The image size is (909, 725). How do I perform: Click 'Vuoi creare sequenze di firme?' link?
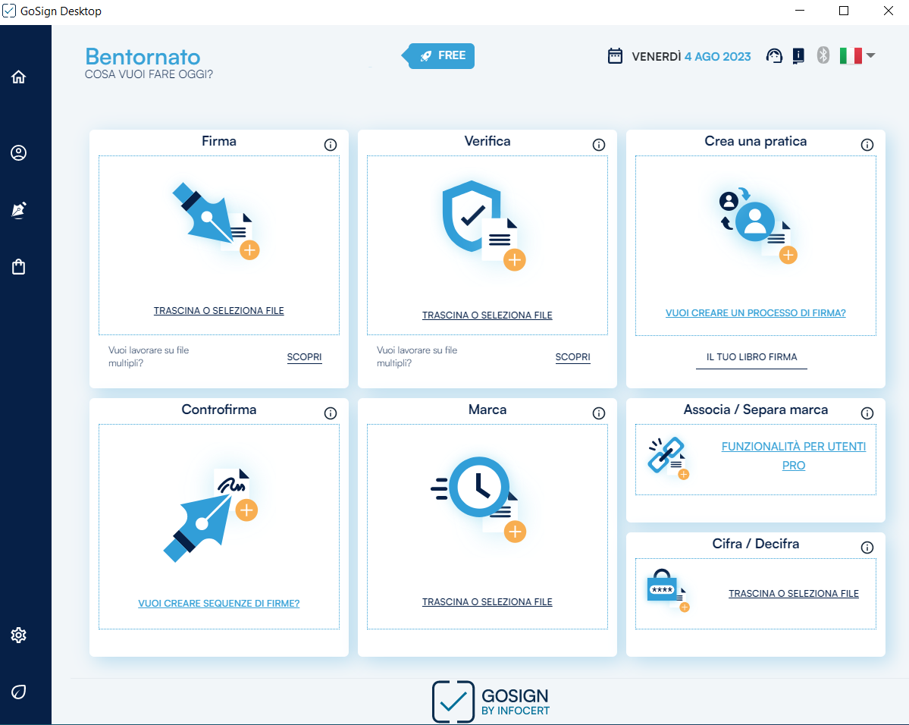tap(219, 604)
